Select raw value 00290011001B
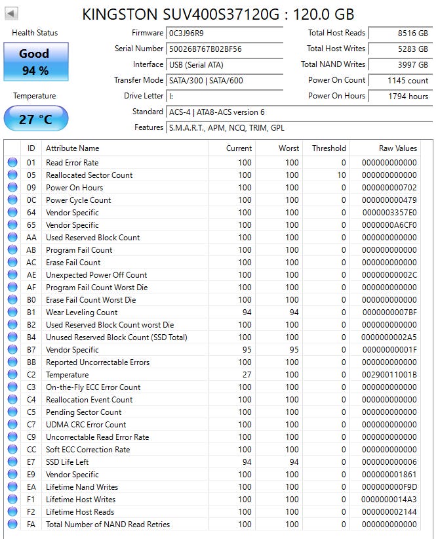 [389, 375]
